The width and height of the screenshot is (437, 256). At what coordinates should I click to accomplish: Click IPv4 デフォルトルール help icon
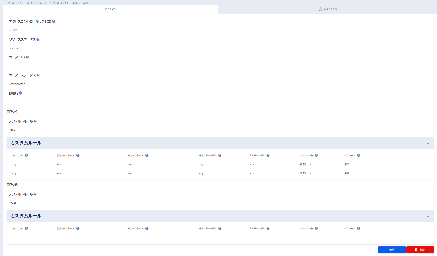(35, 121)
